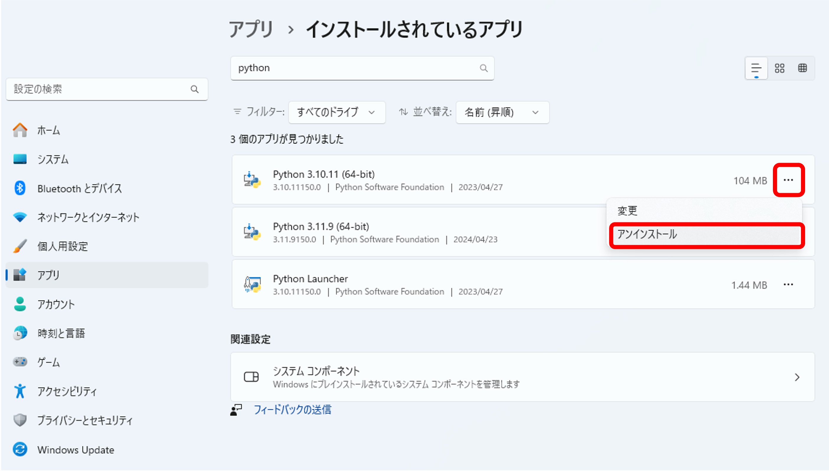The width and height of the screenshot is (829, 471).
Task: Open Bluetooth とデバイス settings
Action: [x=79, y=188]
